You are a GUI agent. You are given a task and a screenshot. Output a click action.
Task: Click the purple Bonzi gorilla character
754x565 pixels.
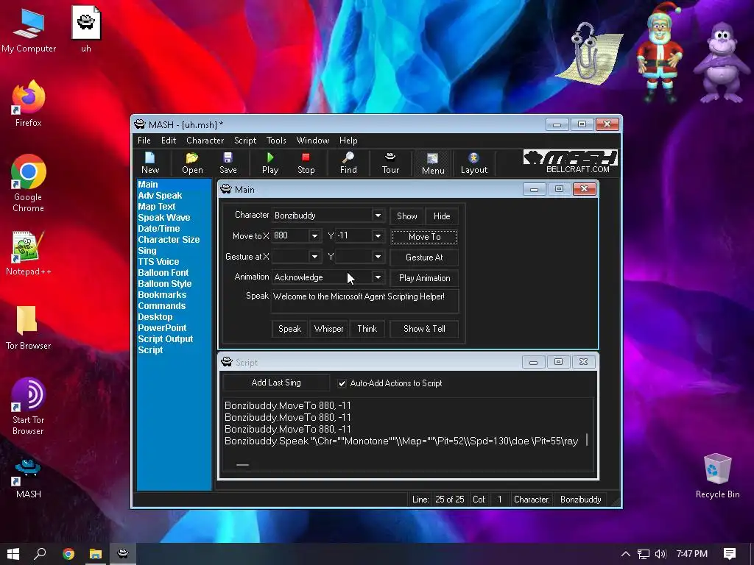[x=721, y=63]
